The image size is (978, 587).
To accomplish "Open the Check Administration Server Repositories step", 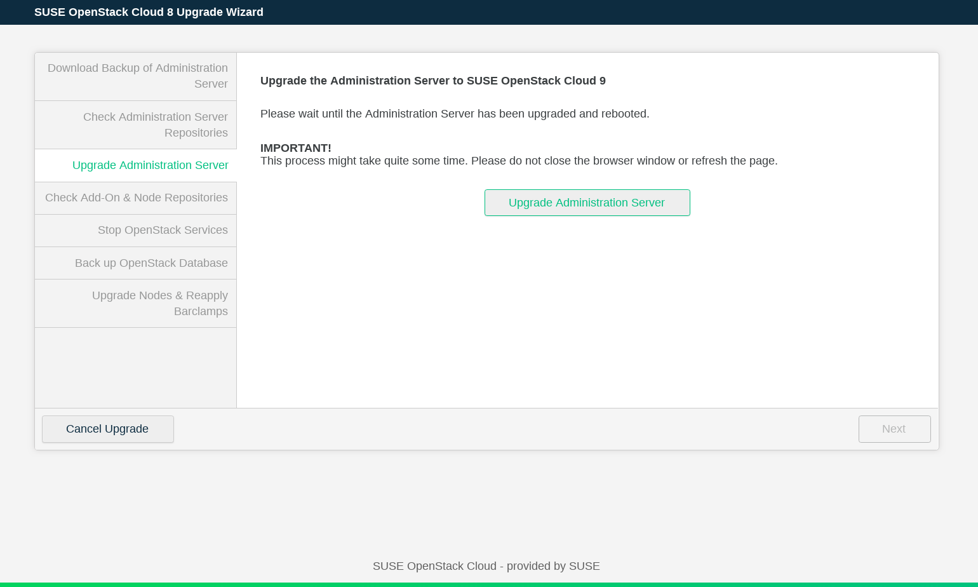I will 155,125.
